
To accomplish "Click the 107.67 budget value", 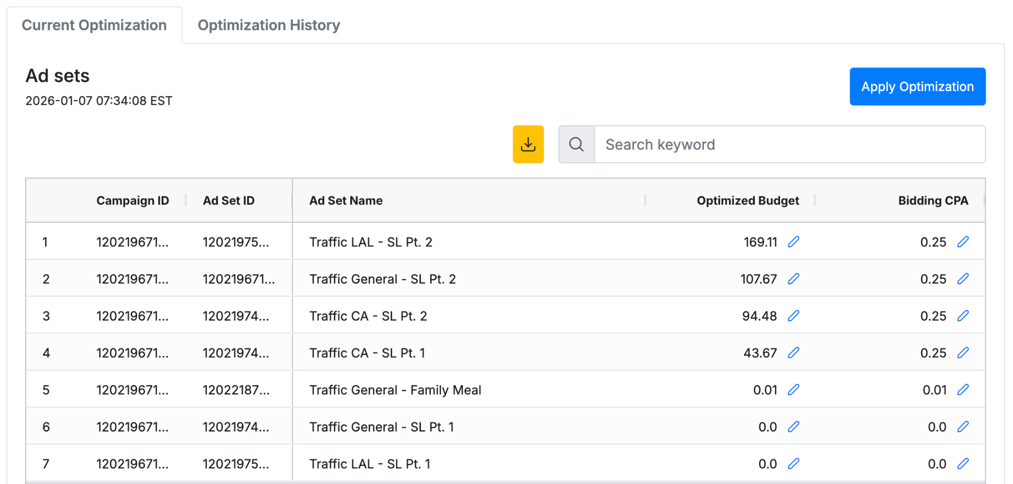I will point(759,279).
